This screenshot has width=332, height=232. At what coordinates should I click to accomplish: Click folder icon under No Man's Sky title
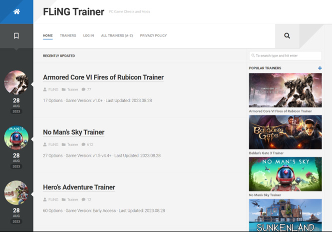pos(63,144)
